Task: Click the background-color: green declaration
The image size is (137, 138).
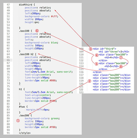Action: coord(42,118)
